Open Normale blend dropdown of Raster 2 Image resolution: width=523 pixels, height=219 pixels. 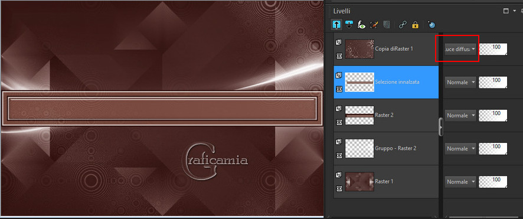[x=460, y=115]
